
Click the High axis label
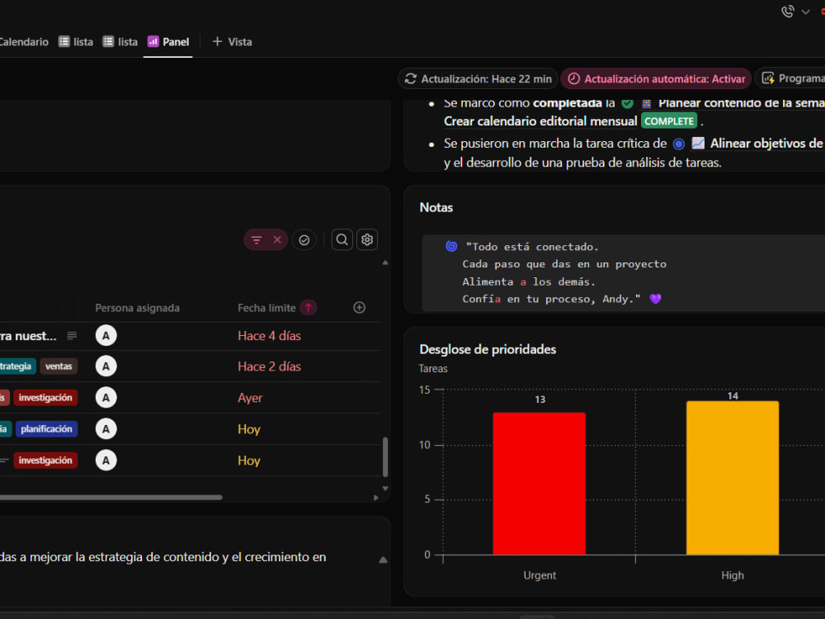(x=733, y=575)
